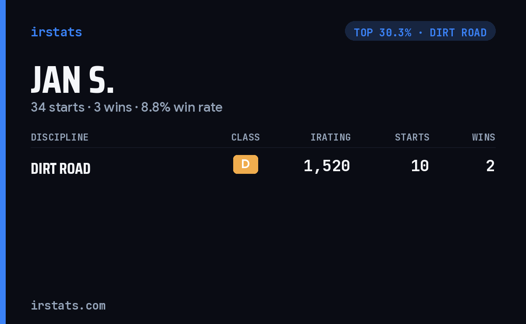Click the DIRT ROAD text in top badge
The height and width of the screenshot is (324, 526).
coord(458,33)
